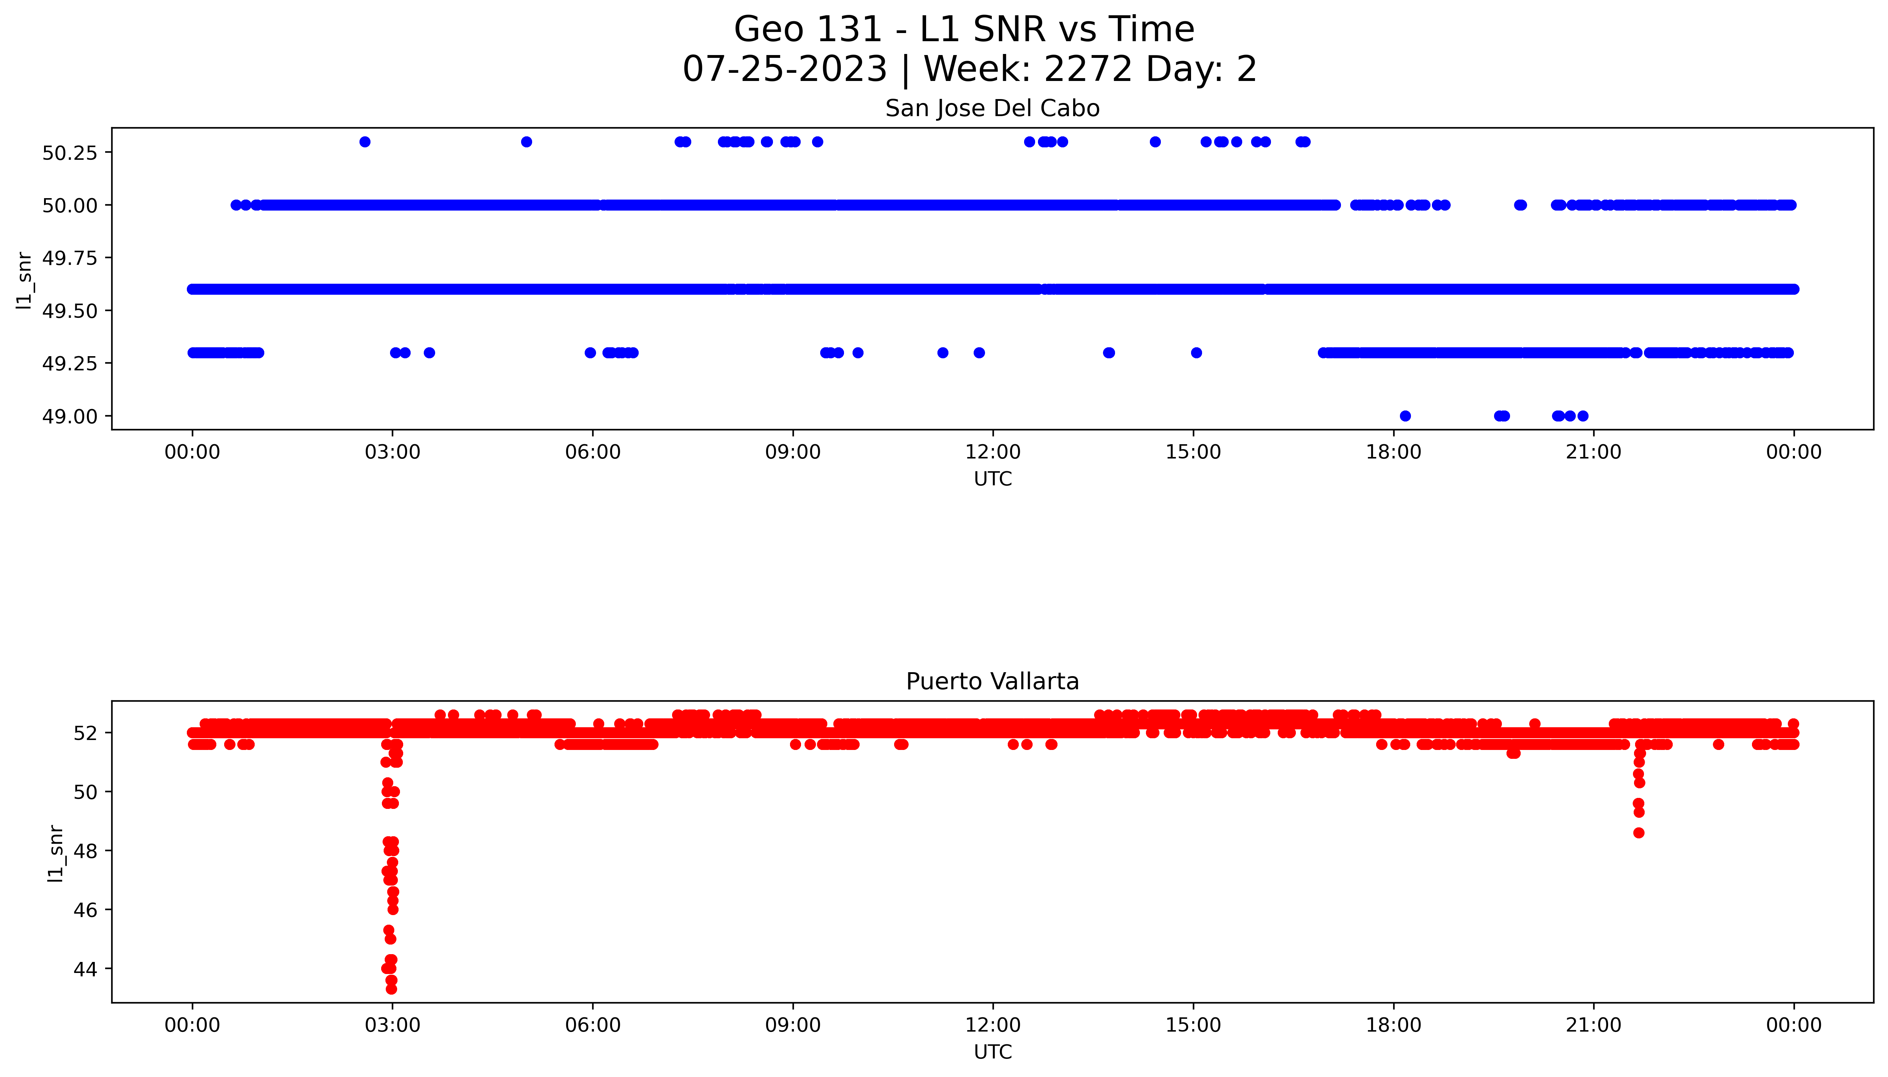Click the lowest red point of the dip near 21:40

point(1639,833)
